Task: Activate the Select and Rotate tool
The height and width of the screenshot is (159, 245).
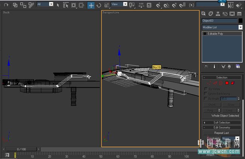Action: tap(99, 6)
